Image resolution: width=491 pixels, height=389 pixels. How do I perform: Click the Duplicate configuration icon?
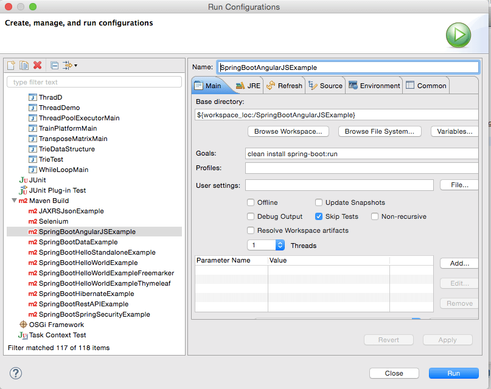click(24, 66)
